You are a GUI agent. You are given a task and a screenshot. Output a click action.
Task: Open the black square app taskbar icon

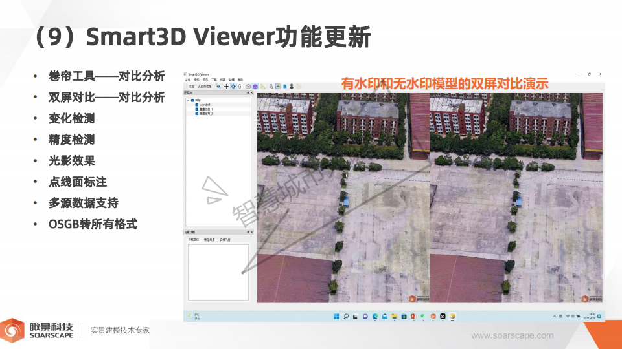(443, 316)
